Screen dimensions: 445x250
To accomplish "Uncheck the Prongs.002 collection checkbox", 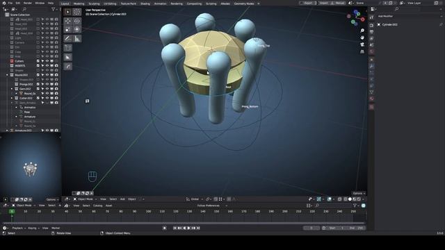I will [x=38, y=84].
